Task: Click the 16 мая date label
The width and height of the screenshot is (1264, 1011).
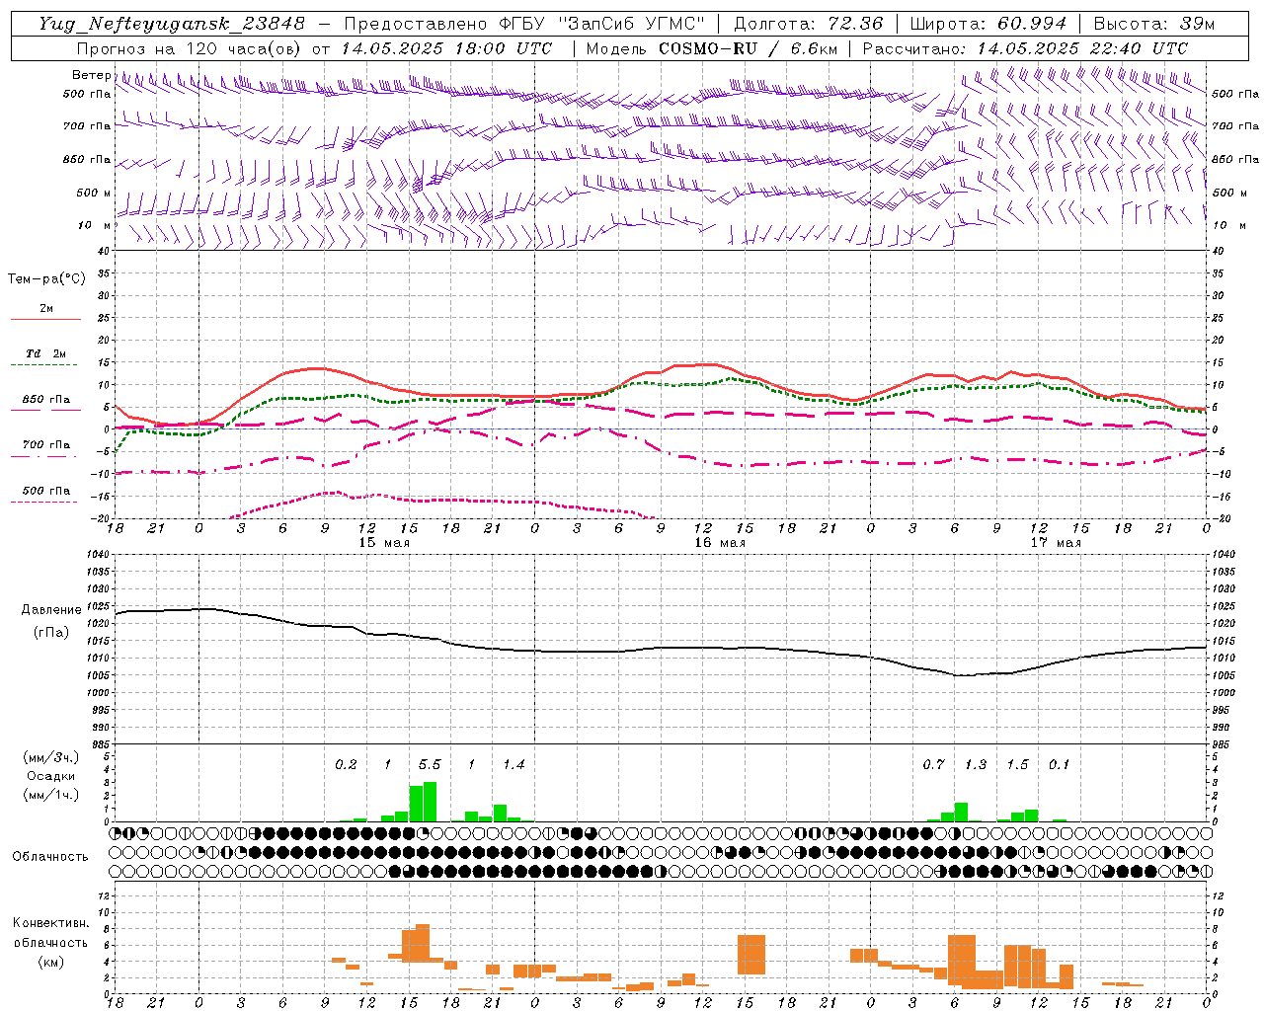Action: (720, 543)
